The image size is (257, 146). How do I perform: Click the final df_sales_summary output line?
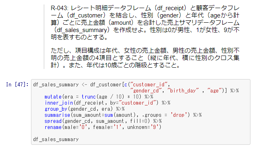tap(56, 140)
